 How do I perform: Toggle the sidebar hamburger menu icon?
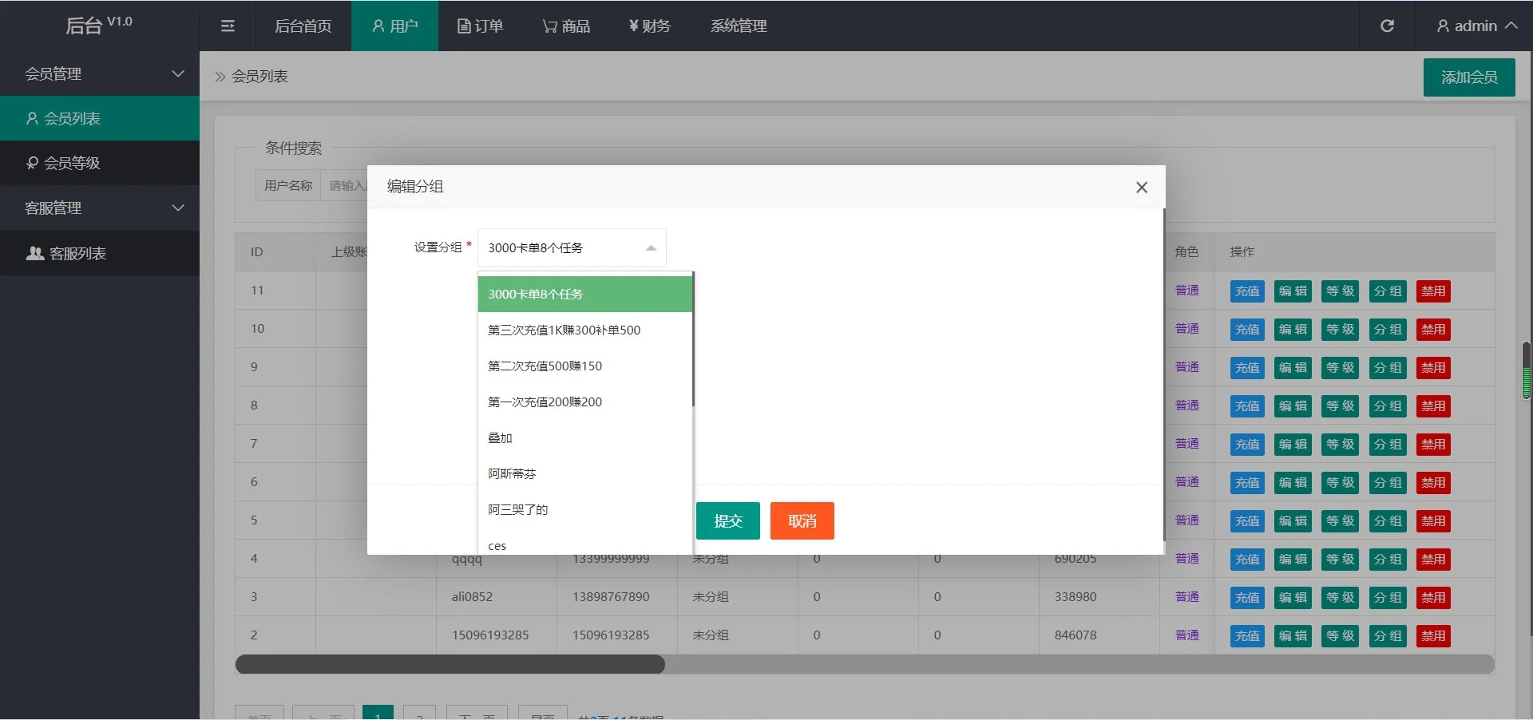[228, 26]
